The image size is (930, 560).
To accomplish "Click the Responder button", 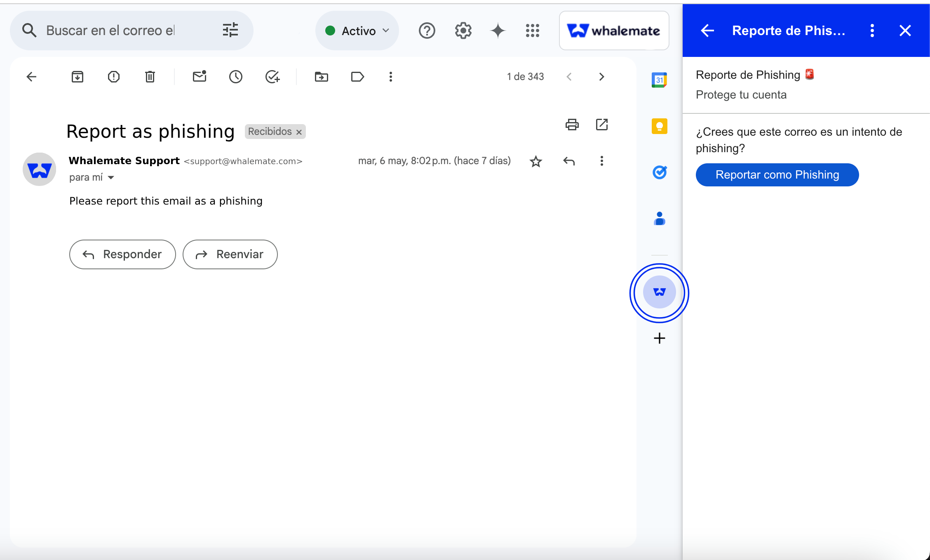I will click(x=122, y=254).
